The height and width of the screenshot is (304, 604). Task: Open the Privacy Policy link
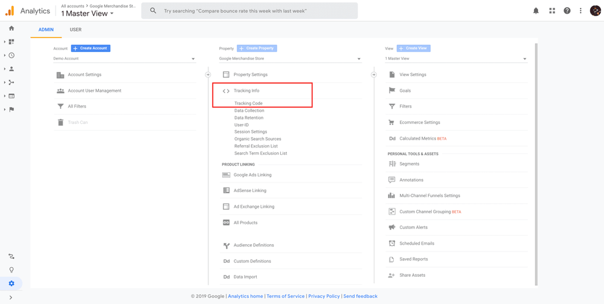tap(324, 296)
